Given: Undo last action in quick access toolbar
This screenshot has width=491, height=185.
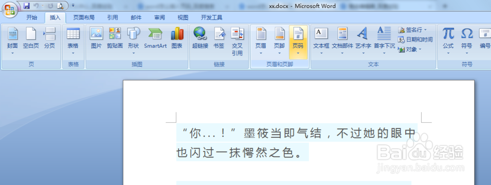Looking at the screenshot, I should point(36,5).
